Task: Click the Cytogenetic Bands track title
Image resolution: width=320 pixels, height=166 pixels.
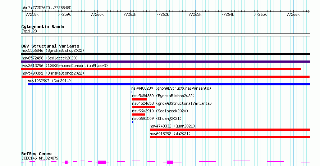Action: point(43,27)
